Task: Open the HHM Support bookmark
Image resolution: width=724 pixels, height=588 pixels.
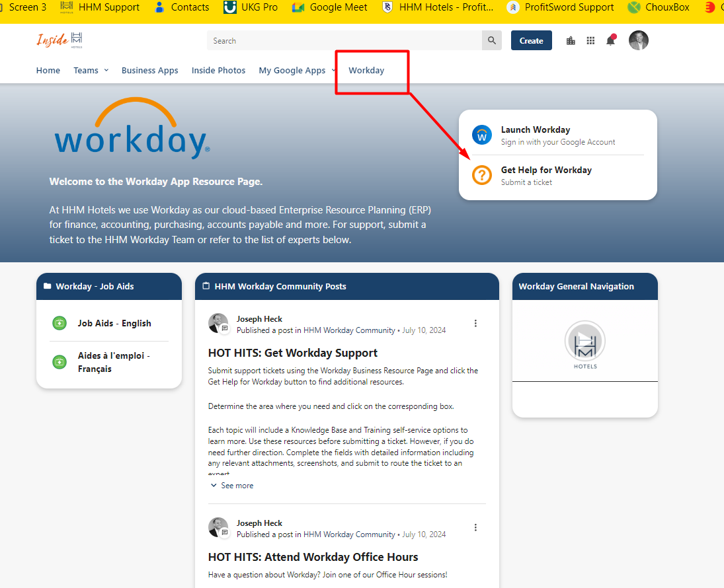Action: (101, 7)
